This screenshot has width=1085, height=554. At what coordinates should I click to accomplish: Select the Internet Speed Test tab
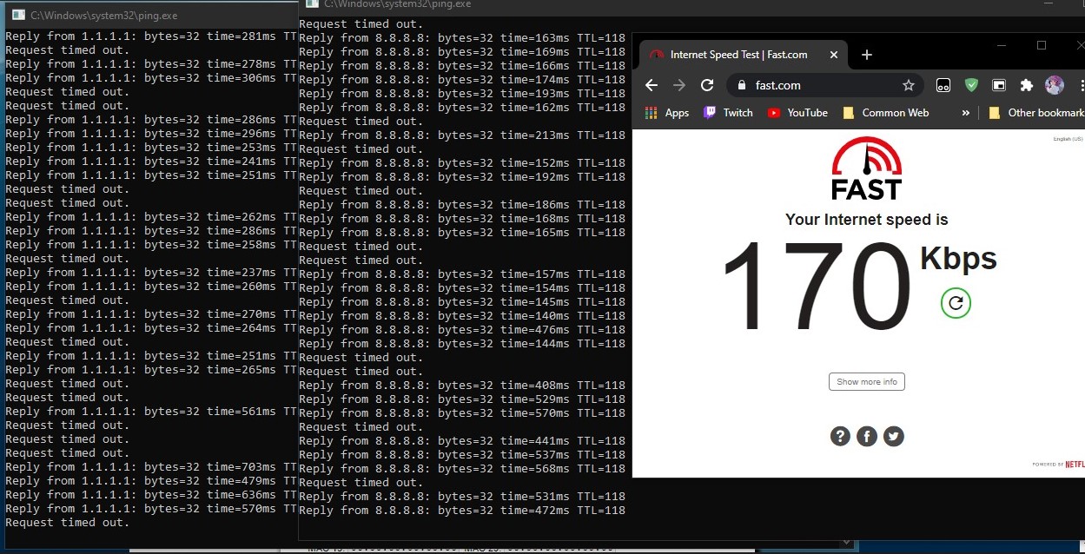tap(738, 55)
